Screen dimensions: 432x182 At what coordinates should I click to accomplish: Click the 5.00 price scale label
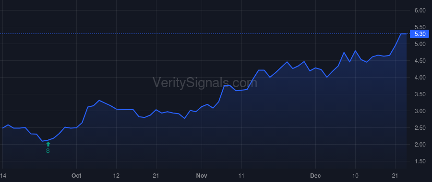click(x=420, y=44)
